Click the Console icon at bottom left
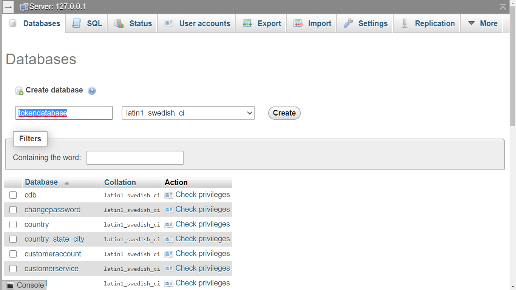 pos(11,285)
